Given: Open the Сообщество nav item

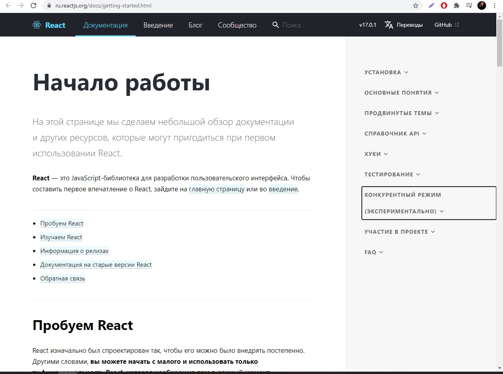Looking at the screenshot, I should click(237, 25).
